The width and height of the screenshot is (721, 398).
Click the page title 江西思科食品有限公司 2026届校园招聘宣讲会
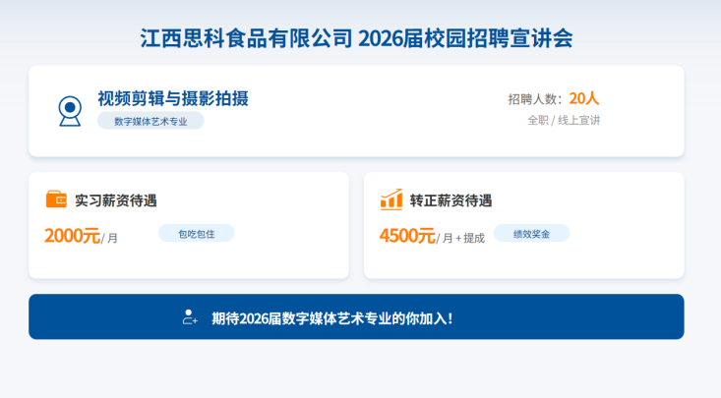356,38
